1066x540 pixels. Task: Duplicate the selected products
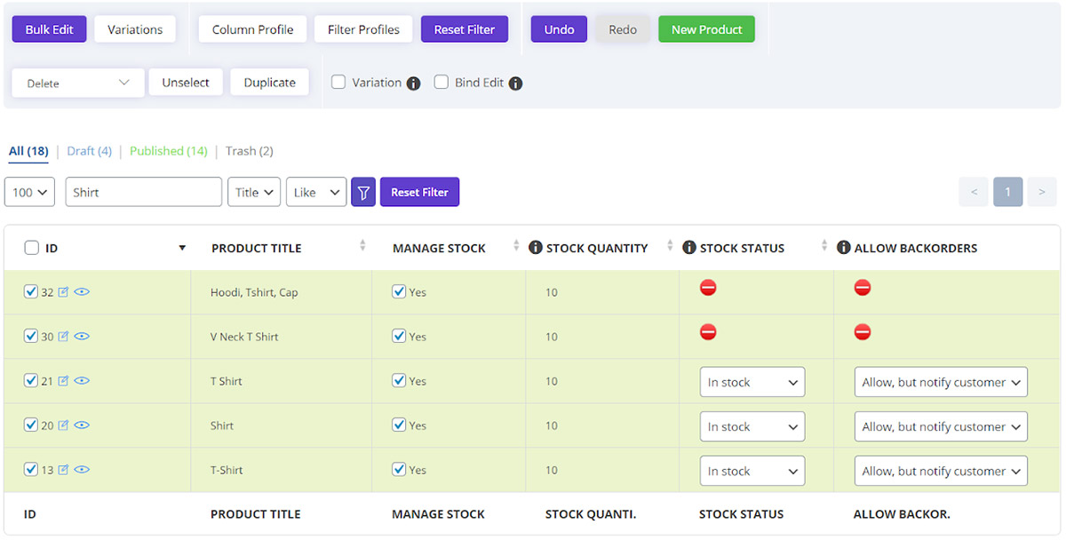click(269, 82)
